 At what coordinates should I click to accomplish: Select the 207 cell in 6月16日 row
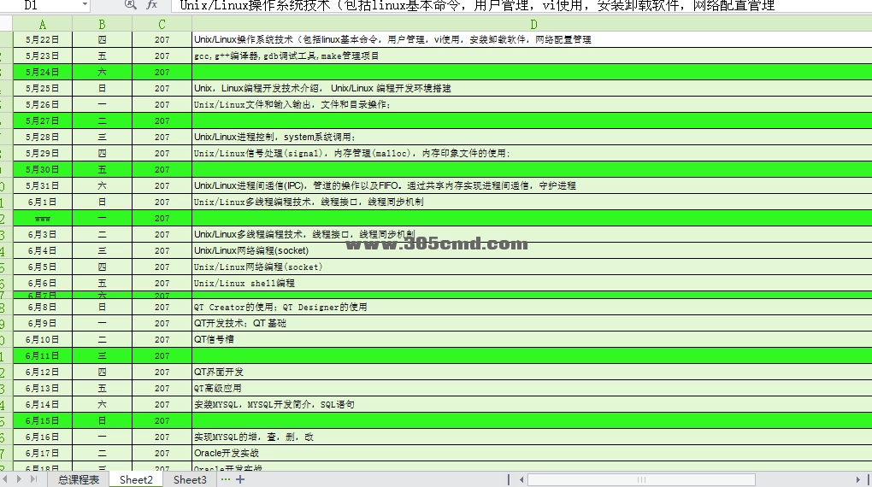click(162, 437)
